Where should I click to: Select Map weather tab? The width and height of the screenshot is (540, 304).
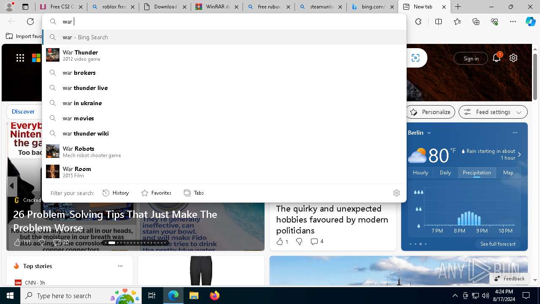tap(508, 173)
